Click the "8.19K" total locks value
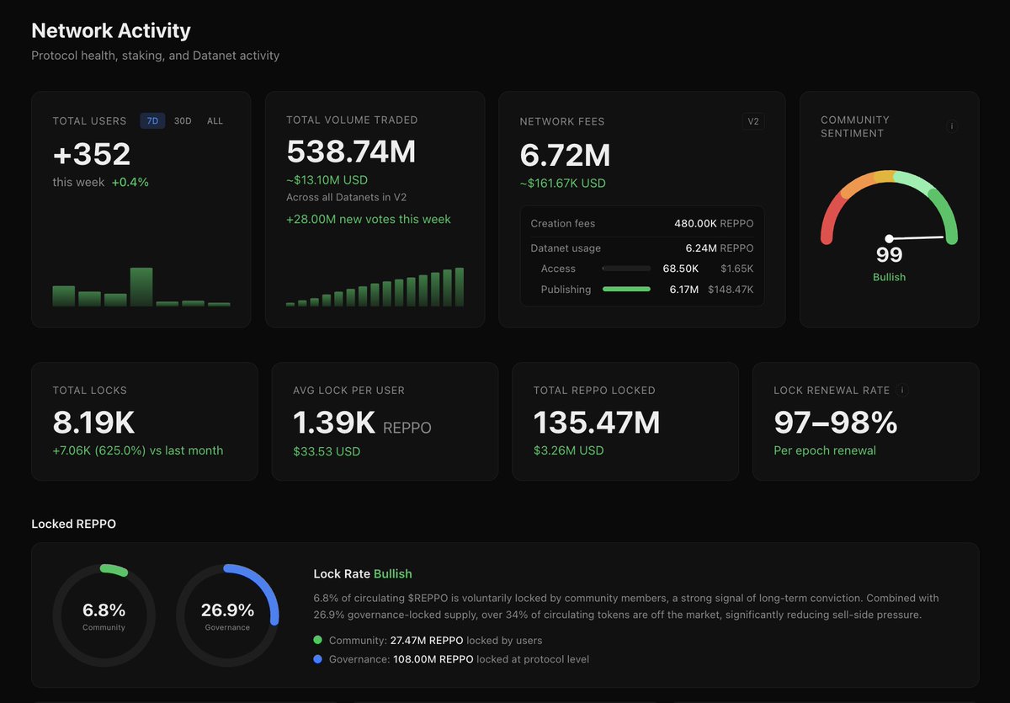 (93, 423)
